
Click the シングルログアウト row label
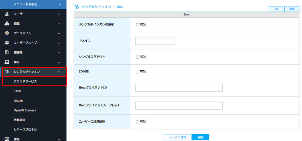pos(92,57)
